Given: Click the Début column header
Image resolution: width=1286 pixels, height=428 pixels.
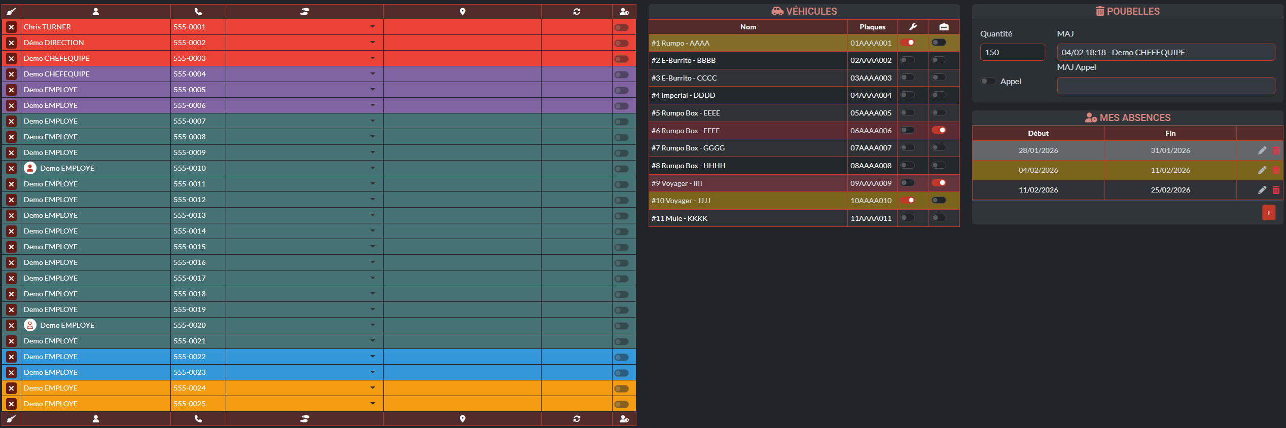Looking at the screenshot, I should tap(1038, 133).
